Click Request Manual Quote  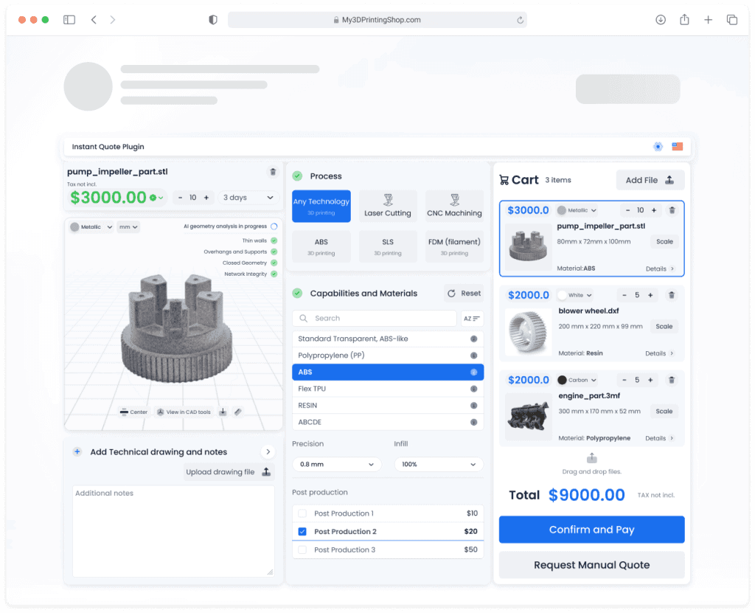[x=591, y=565]
